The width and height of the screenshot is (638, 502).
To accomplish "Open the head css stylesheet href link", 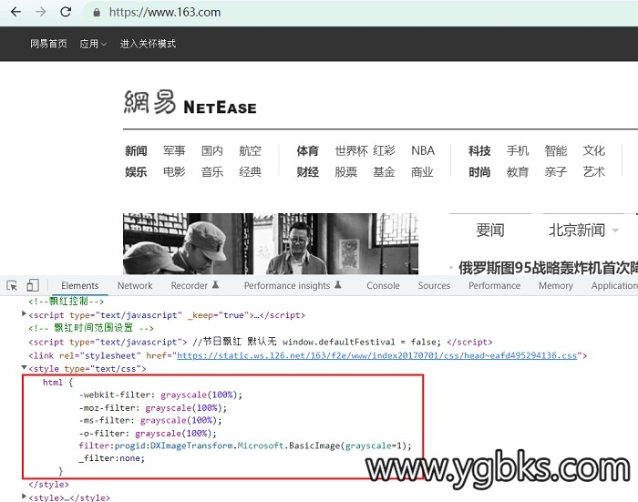I will 376,355.
